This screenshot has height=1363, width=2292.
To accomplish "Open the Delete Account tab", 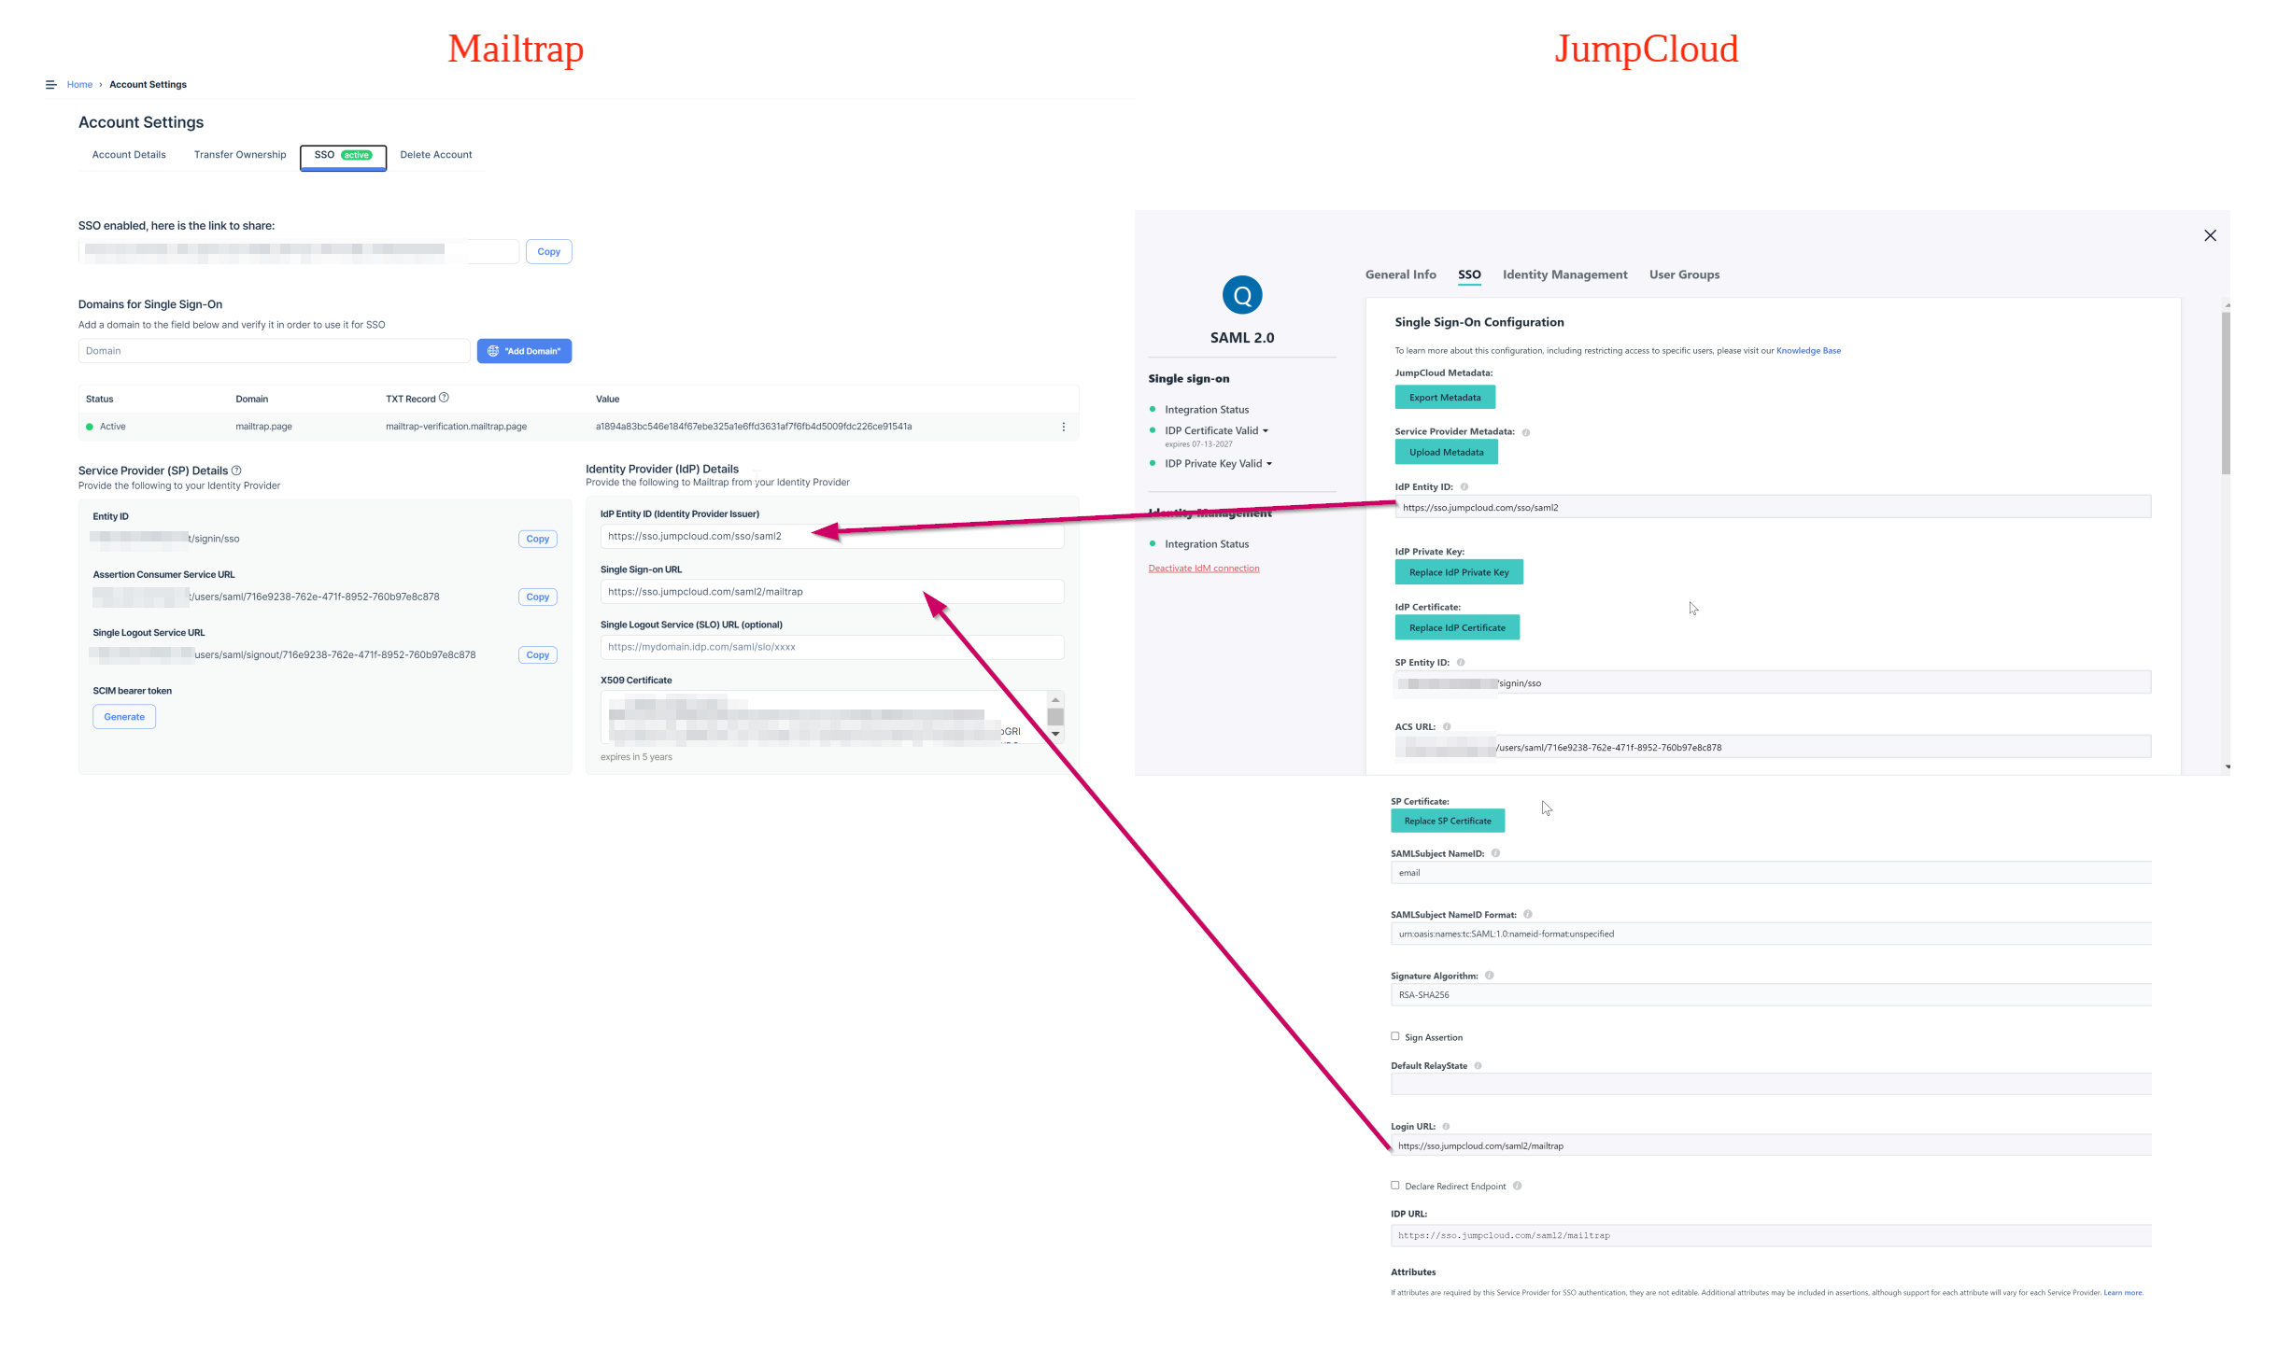I will tap(436, 155).
